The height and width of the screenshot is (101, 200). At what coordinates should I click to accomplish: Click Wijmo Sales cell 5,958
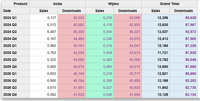tap(99, 53)
